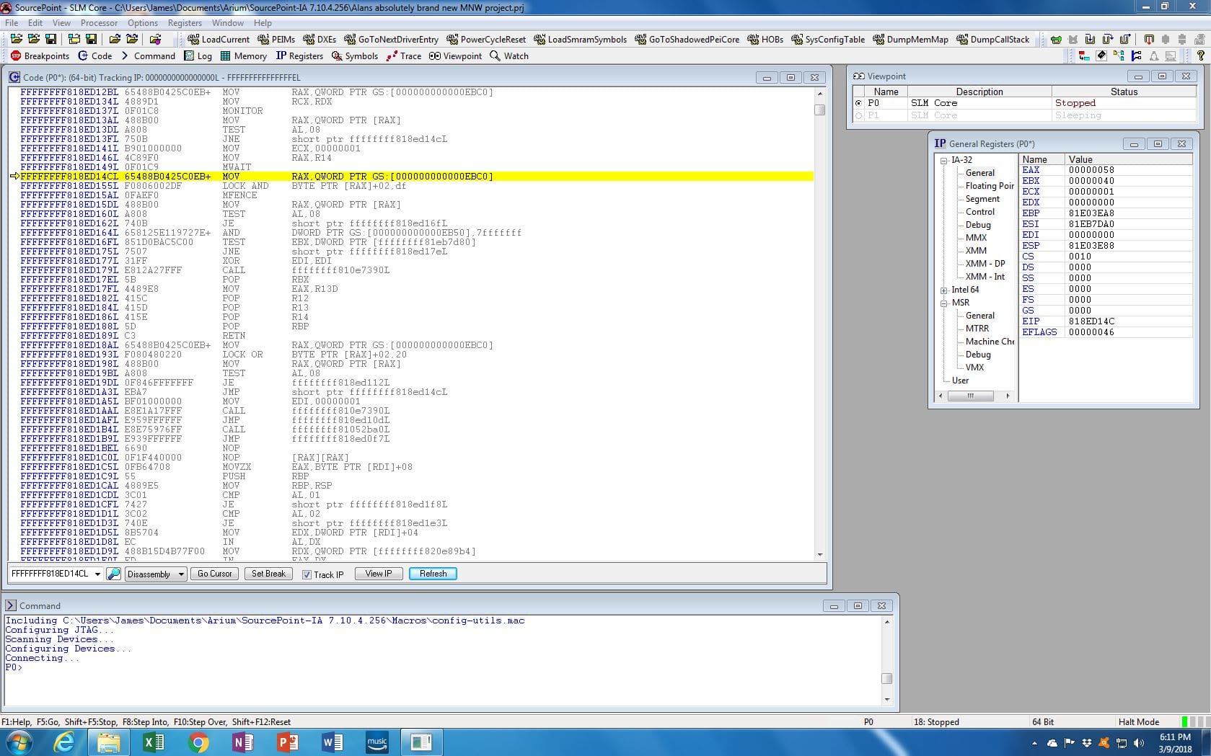Run the DXEs macro
This screenshot has width=1211, height=756.
point(320,39)
